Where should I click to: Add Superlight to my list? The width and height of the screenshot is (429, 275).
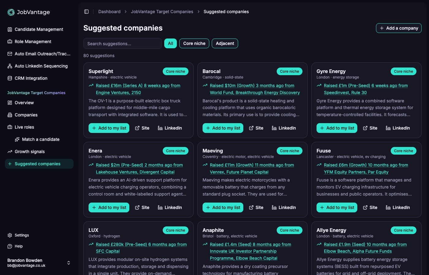[109, 128]
